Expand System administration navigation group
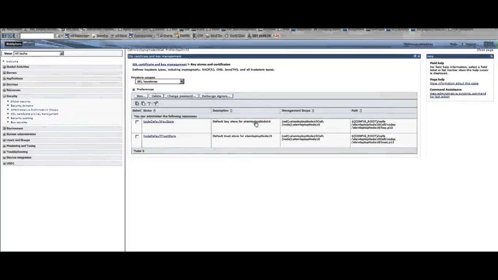 click(4, 134)
